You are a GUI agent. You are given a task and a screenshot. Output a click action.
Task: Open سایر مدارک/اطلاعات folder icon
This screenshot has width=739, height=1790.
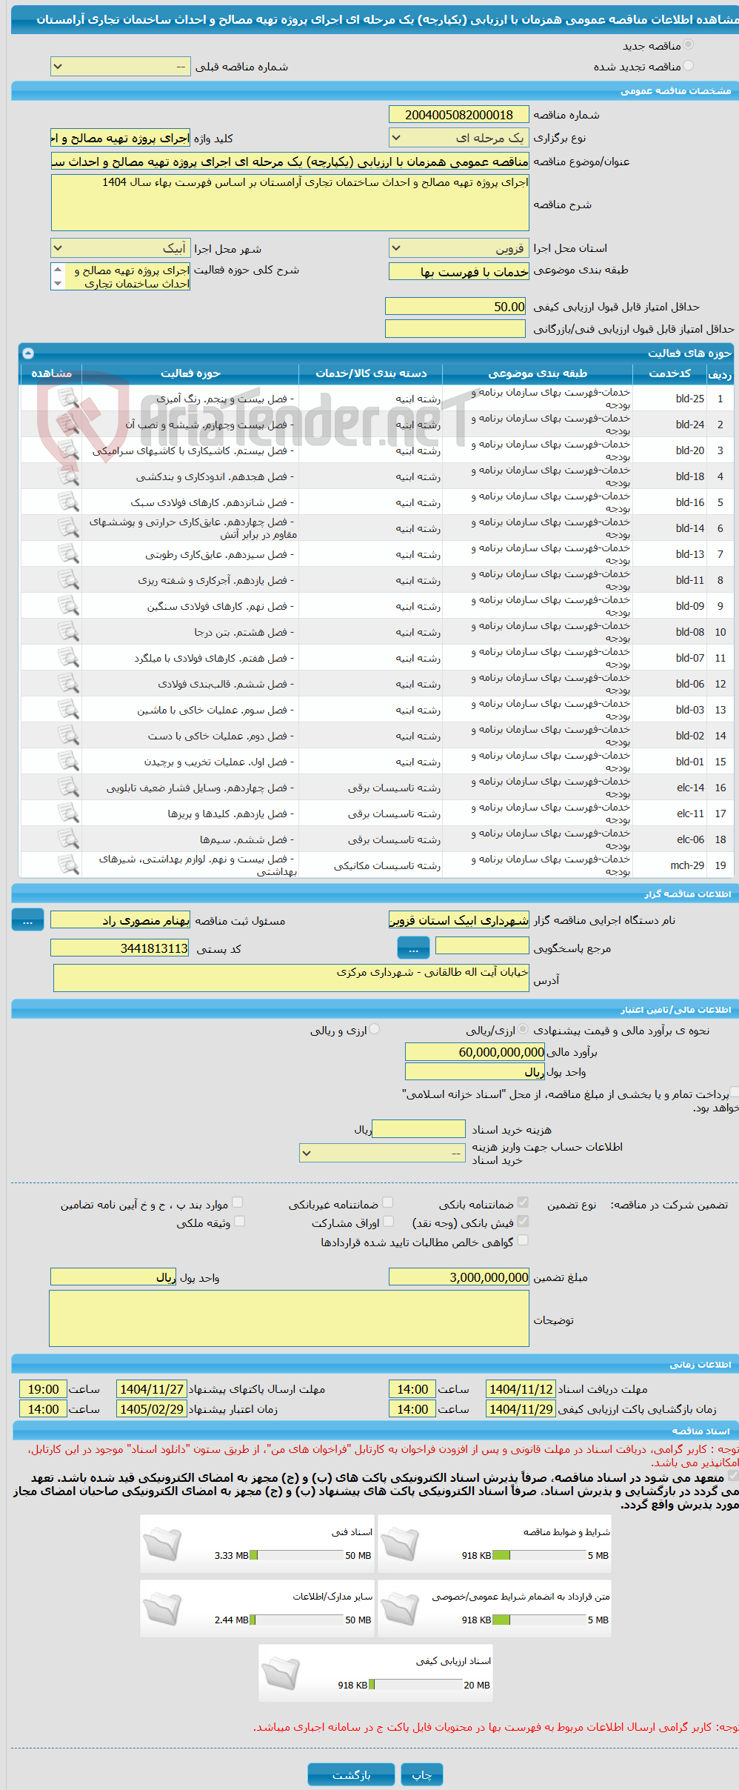click(162, 1609)
